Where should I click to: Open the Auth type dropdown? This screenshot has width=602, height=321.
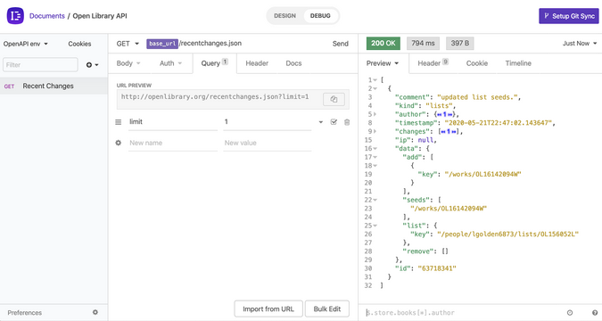click(x=170, y=63)
